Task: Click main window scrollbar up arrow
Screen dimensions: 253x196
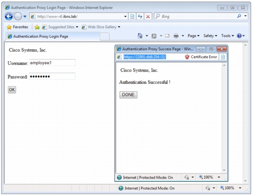Action: click(245, 45)
